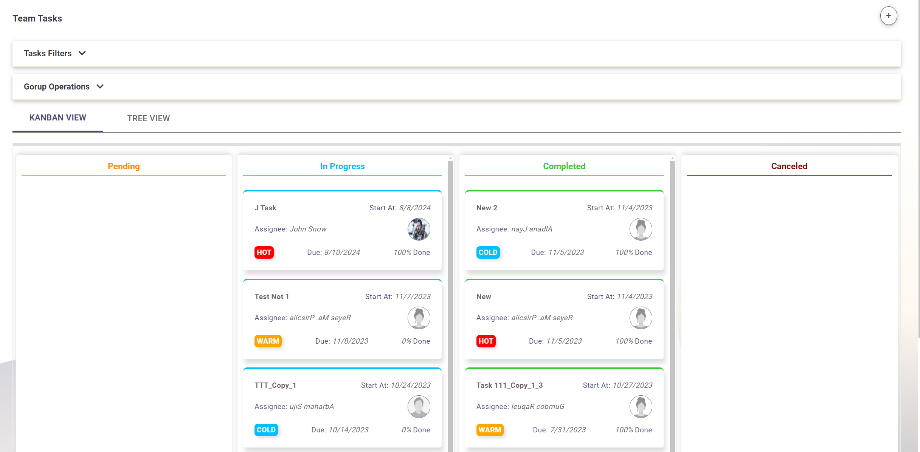Image resolution: width=920 pixels, height=452 pixels.
Task: Click assignee avatar on Test Not 1 card
Action: pyautogui.click(x=419, y=318)
